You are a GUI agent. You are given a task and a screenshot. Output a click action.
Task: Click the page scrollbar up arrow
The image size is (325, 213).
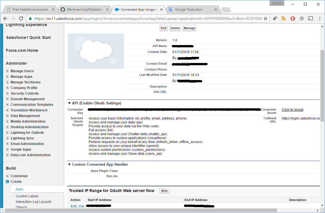pos(322,26)
